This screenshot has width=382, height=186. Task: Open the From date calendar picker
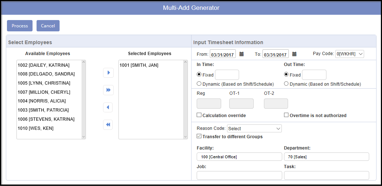coord(241,54)
